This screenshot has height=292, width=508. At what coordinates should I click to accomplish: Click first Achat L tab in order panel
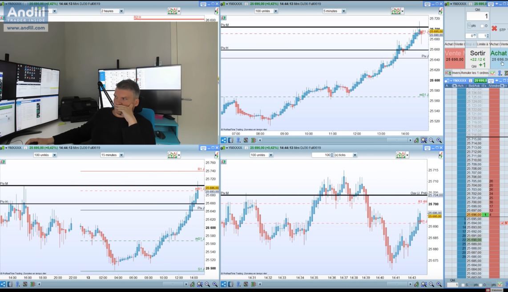coord(449,44)
